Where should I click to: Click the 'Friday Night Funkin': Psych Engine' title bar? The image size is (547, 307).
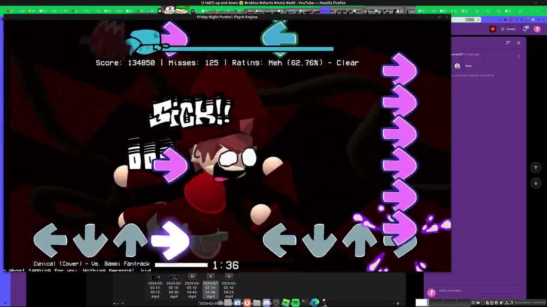[x=227, y=17]
